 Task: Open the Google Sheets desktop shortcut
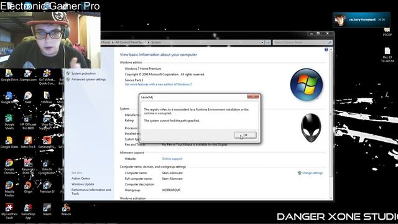(9, 122)
